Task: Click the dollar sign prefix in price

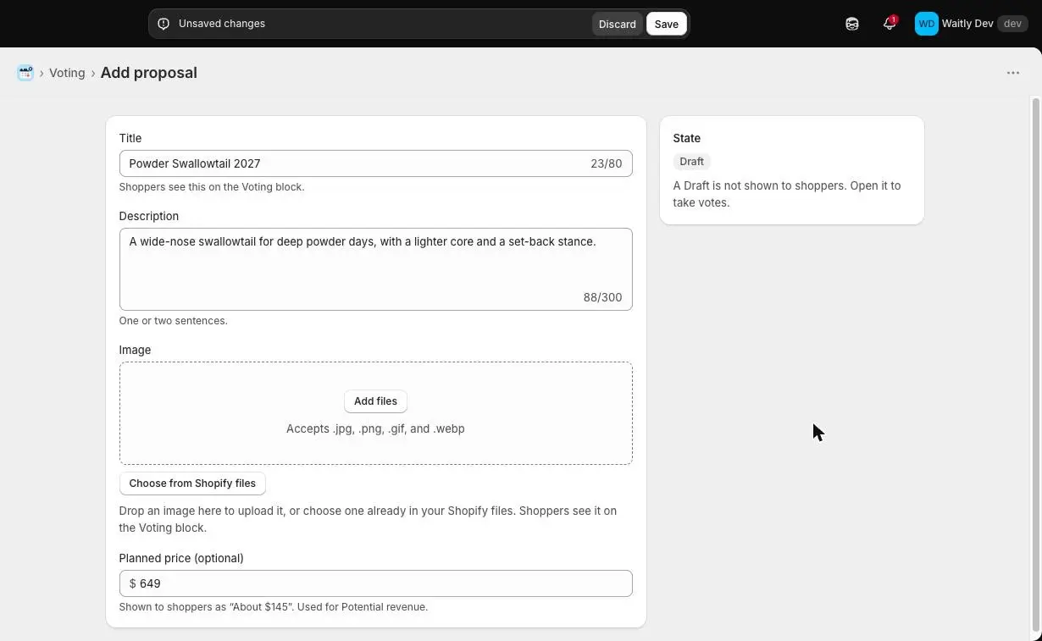Action: [x=132, y=583]
